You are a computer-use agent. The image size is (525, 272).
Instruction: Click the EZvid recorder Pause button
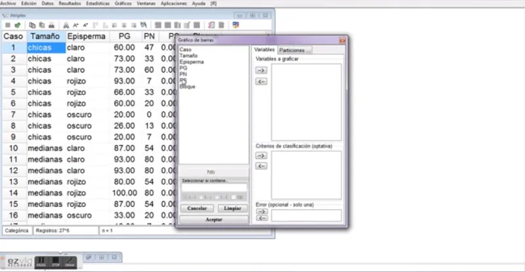[x=41, y=262]
